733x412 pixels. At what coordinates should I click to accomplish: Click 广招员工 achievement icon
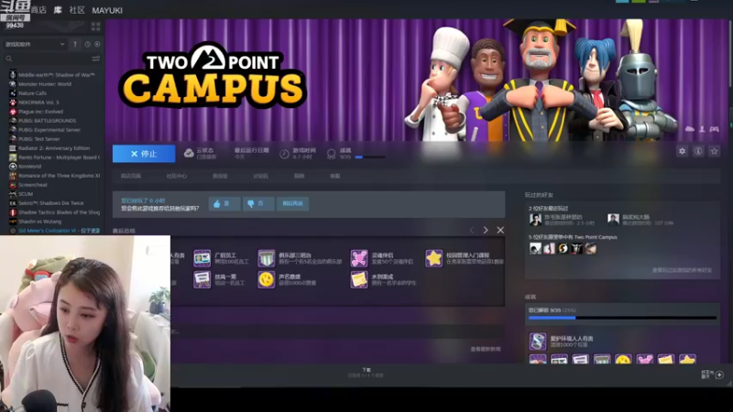point(202,258)
